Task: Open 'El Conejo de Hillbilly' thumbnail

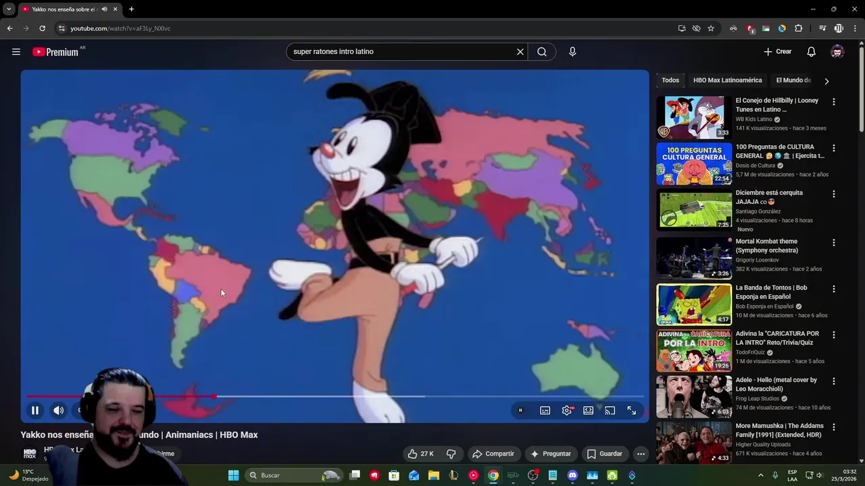Action: pyautogui.click(x=694, y=117)
